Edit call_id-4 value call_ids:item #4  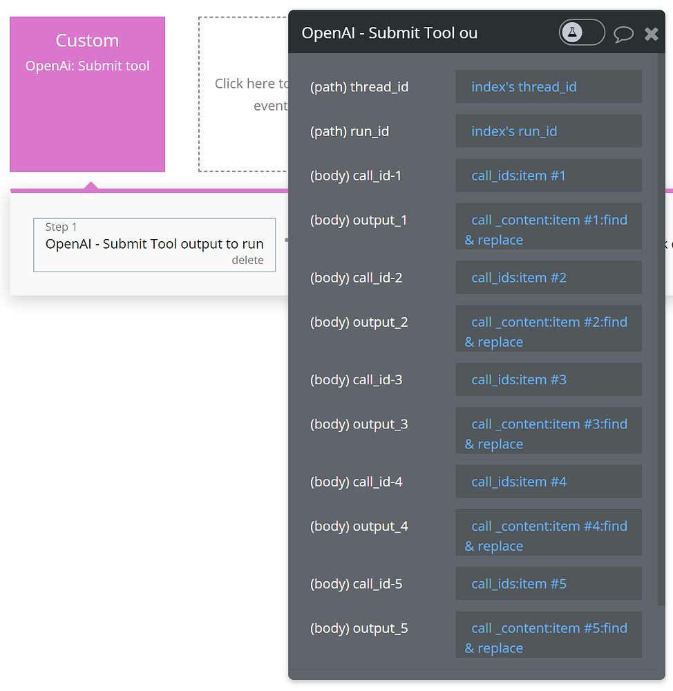pos(548,482)
